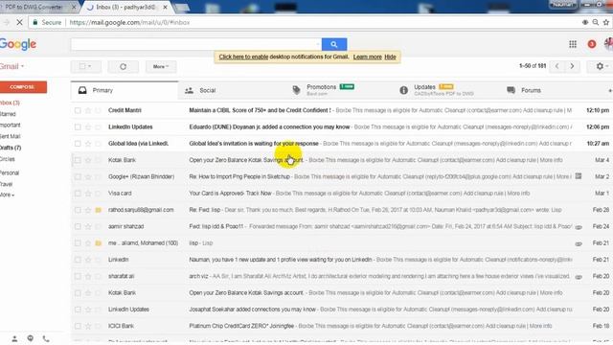The image size is (613, 345).
Task: Tick the checkbox for Credit Mantri email
Action: pyautogui.click(x=78, y=111)
